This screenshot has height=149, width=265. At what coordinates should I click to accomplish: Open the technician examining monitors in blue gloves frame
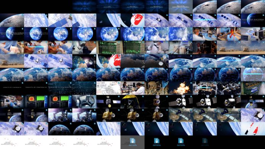[12, 101]
